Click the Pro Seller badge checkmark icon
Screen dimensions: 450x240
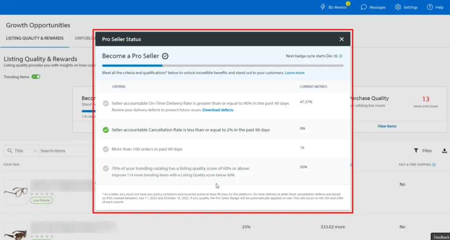(x=165, y=56)
